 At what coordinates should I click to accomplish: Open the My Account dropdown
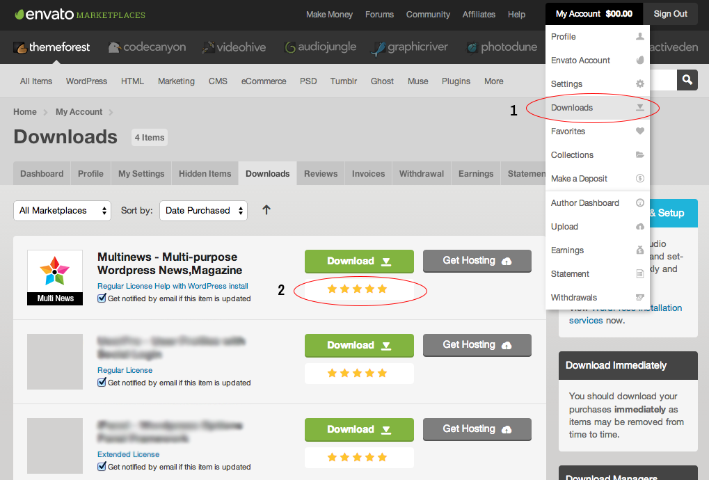[x=594, y=14]
